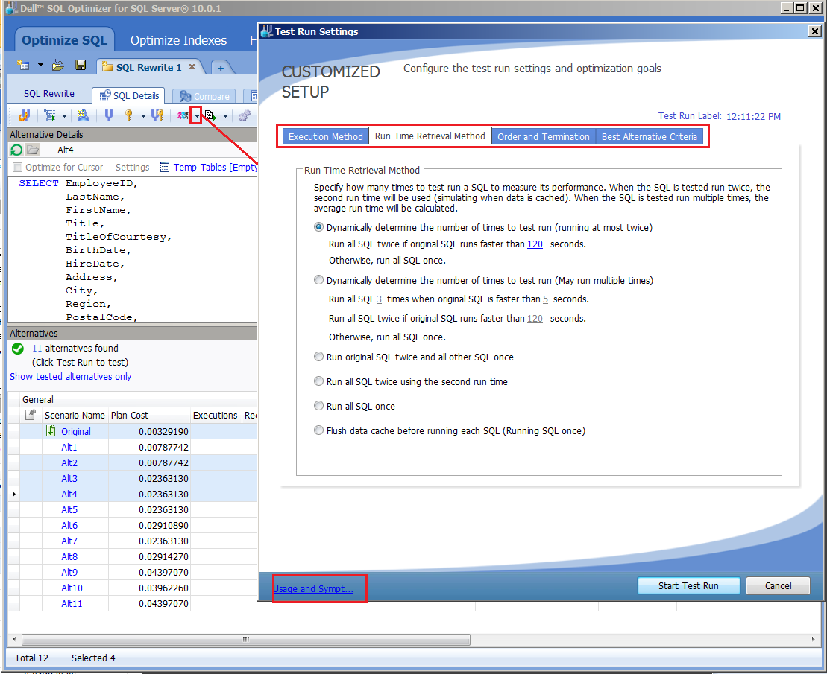Screen dimensions: 827x674
Task: Click the gear settings icon in the toolbar
Action: (x=245, y=115)
